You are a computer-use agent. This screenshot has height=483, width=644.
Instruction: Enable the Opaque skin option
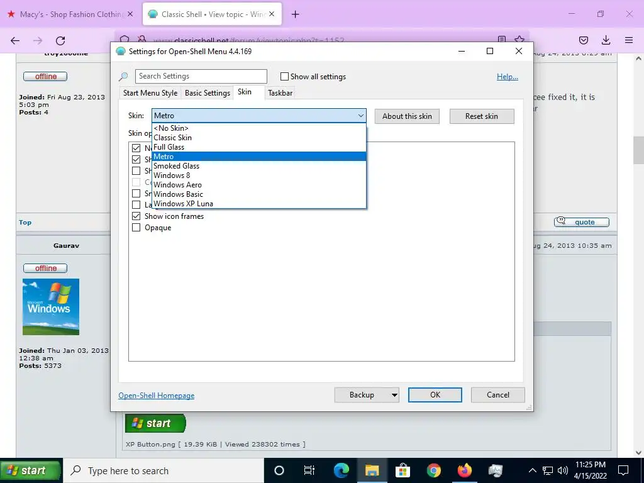(x=136, y=228)
